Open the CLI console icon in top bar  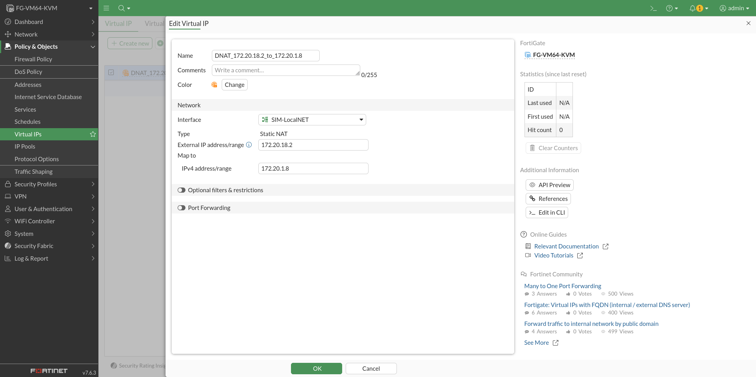coord(654,8)
